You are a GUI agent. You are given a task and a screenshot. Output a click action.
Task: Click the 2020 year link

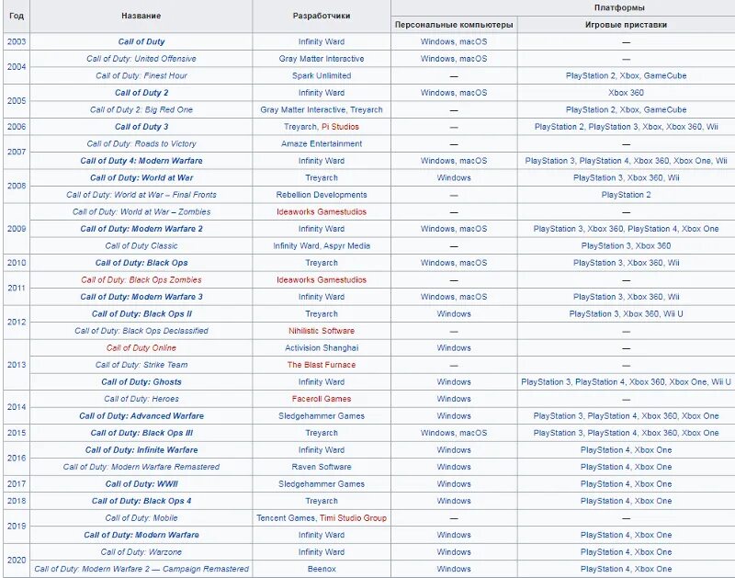coord(17,561)
